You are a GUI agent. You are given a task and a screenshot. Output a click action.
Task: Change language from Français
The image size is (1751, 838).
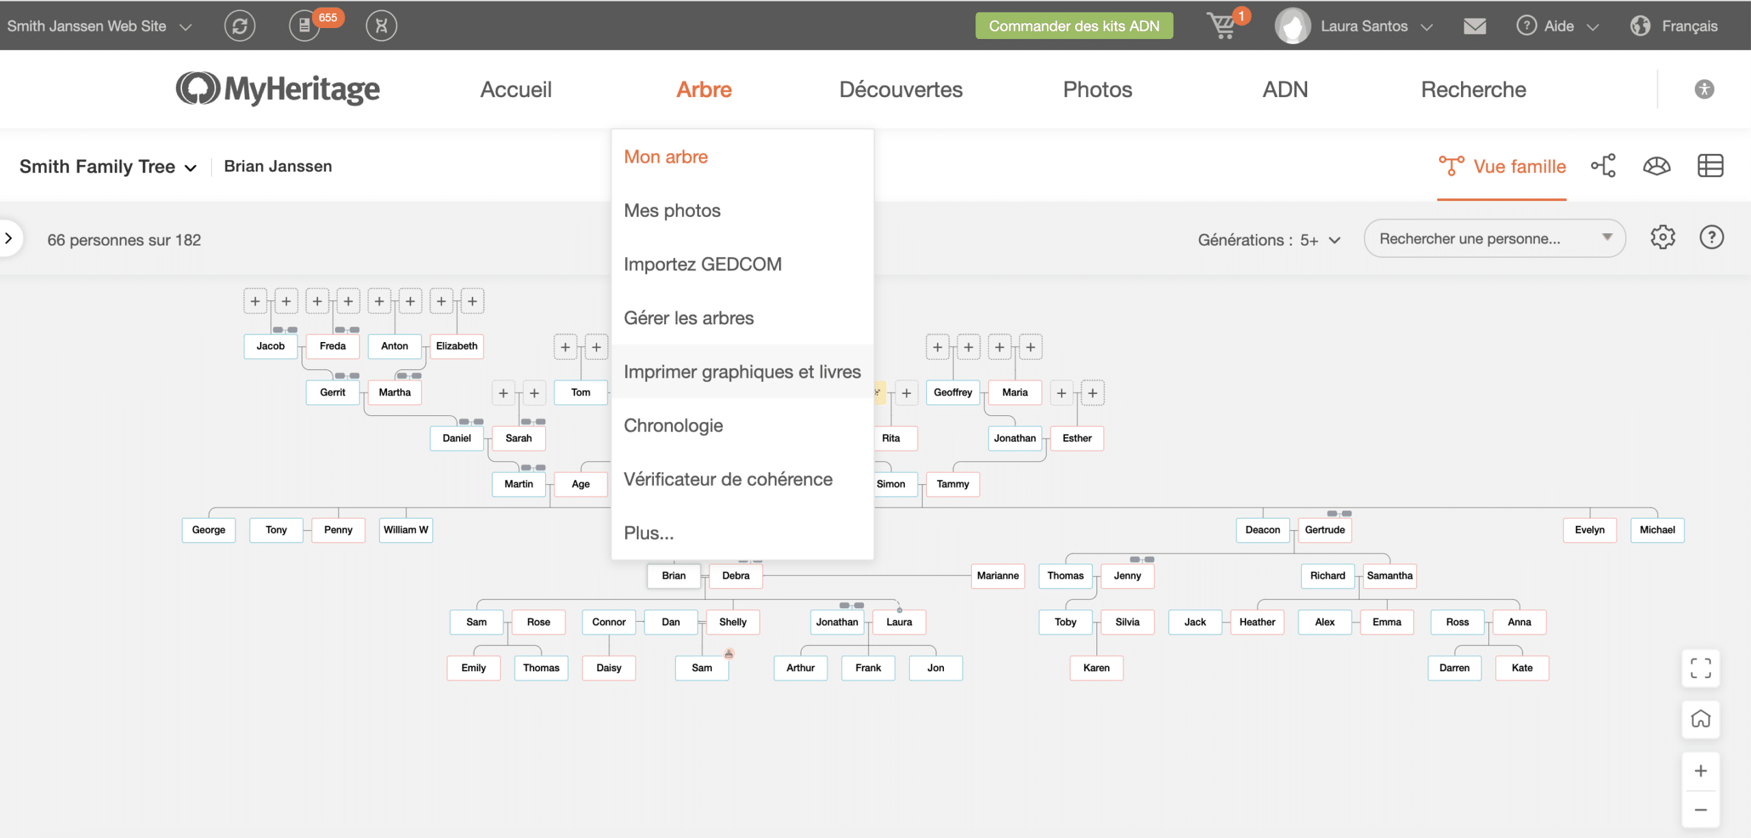[x=1689, y=26]
